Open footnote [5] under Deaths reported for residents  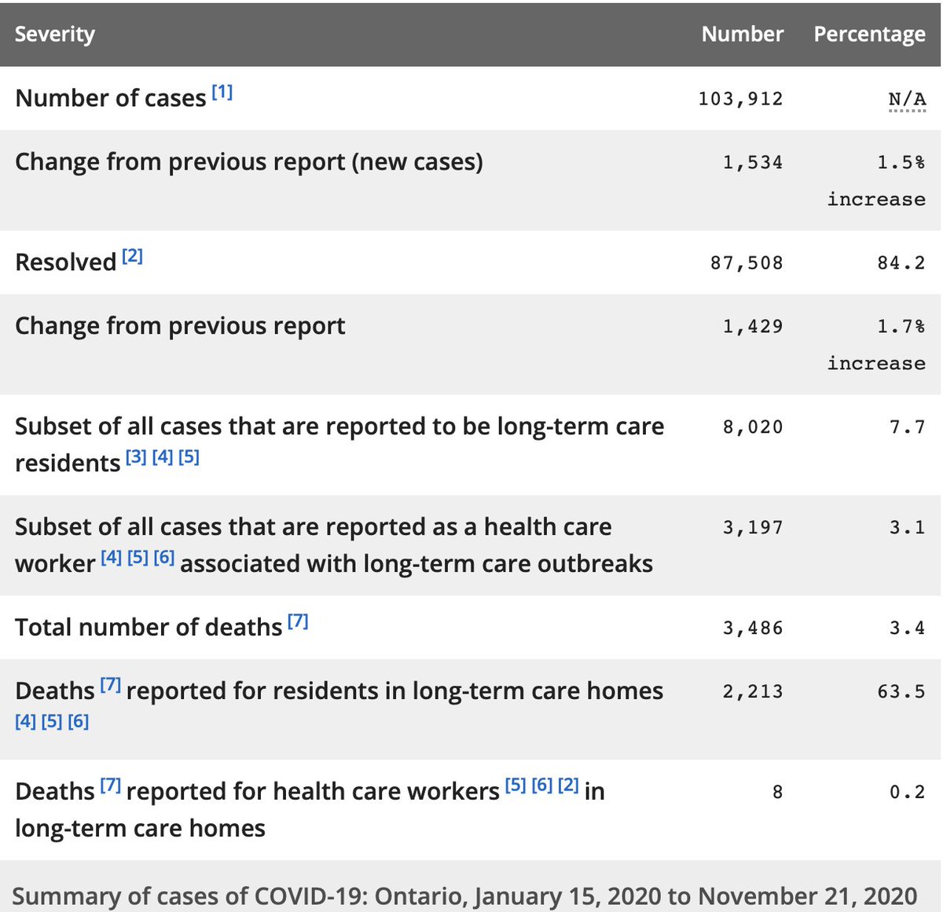click(52, 721)
